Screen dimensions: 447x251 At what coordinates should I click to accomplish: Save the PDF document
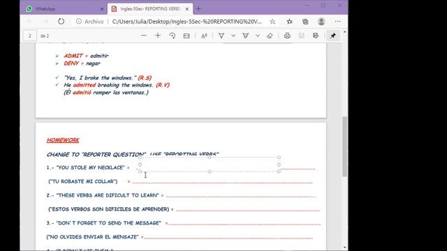coord(301,36)
